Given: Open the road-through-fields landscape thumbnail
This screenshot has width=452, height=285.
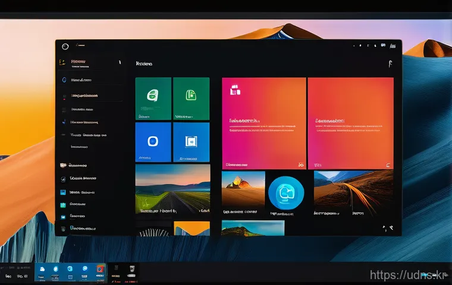Looking at the screenshot, I should pyautogui.click(x=172, y=189).
